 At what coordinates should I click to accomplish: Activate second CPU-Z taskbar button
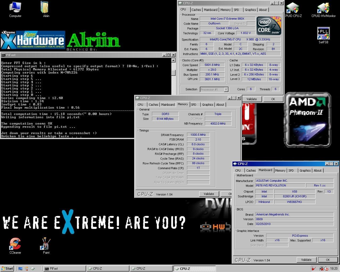(x=151, y=269)
